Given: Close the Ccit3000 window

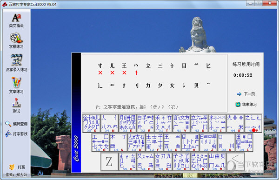Looking at the screenshot, I should [270, 3].
